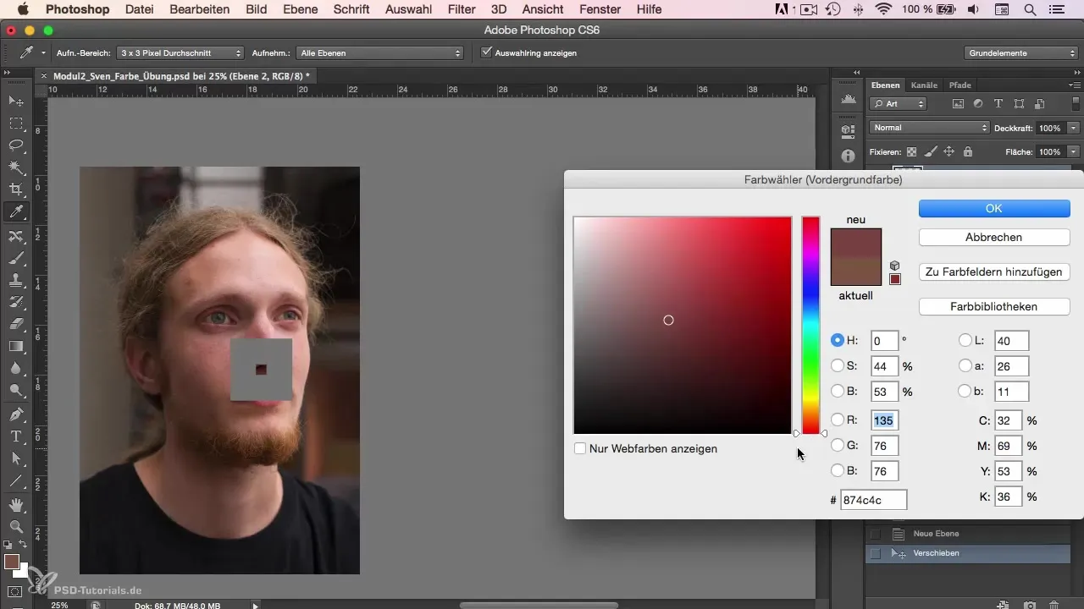Select the Brush tool
The image size is (1084, 609).
[15, 258]
